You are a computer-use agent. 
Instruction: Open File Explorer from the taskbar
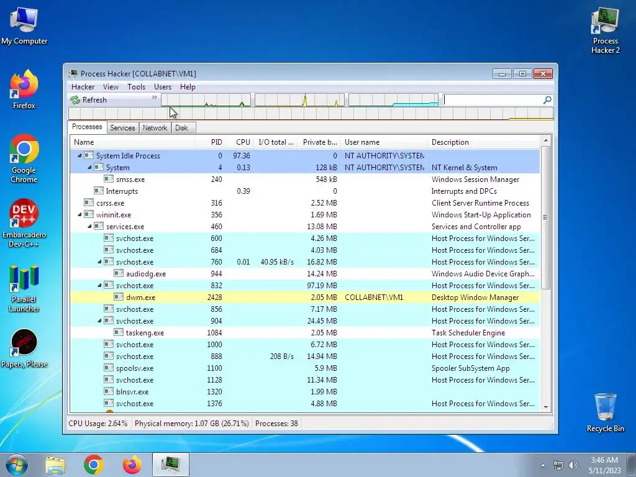pos(55,465)
